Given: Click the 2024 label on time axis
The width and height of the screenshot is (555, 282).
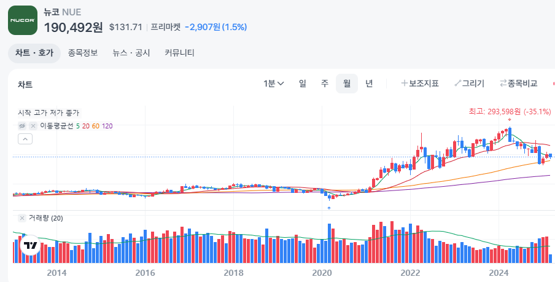Looking at the screenshot, I should pyautogui.click(x=499, y=273).
